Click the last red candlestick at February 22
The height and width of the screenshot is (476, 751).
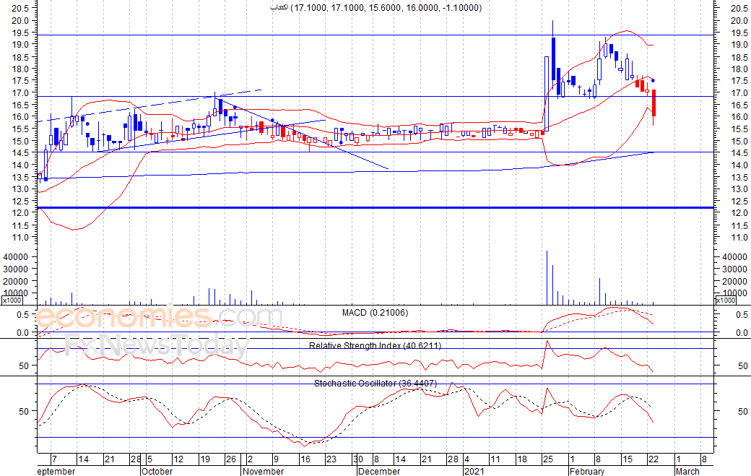tap(654, 103)
